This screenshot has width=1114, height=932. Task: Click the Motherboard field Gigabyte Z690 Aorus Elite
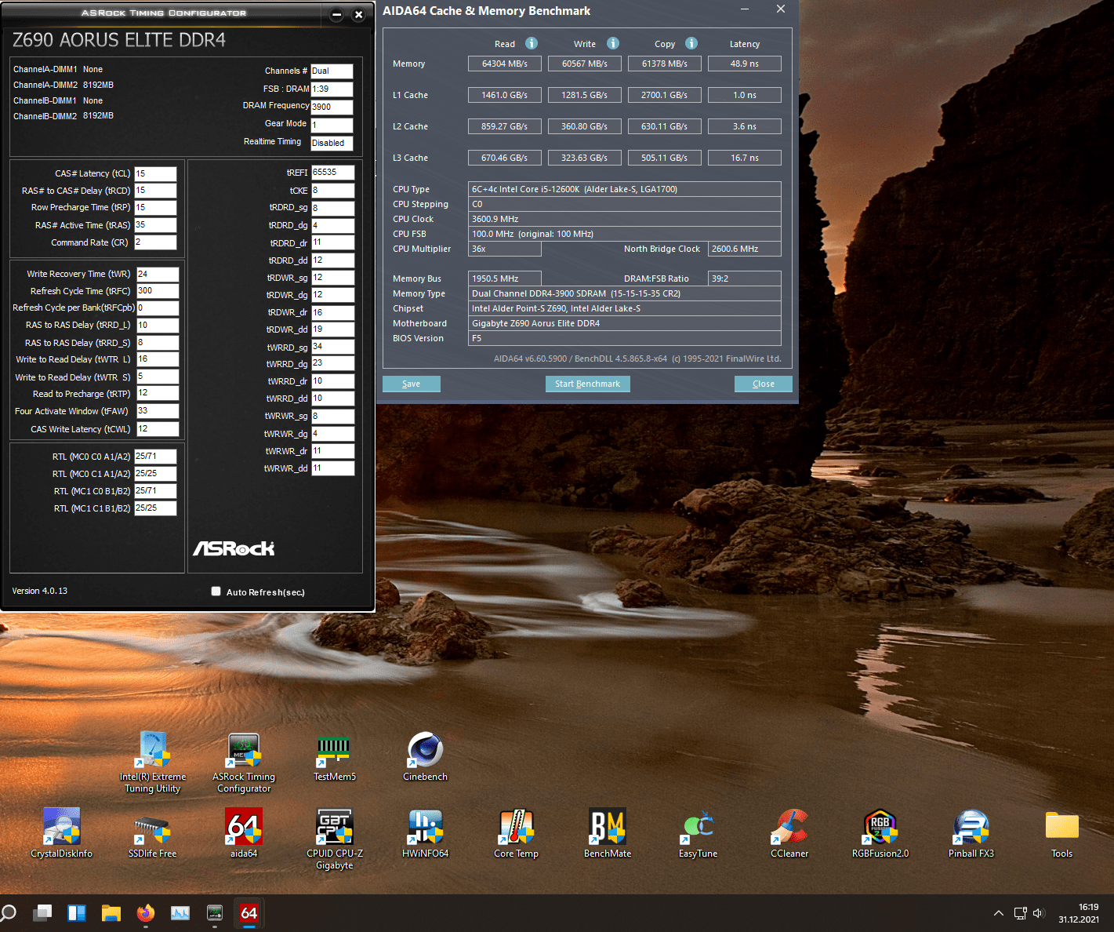[625, 323]
